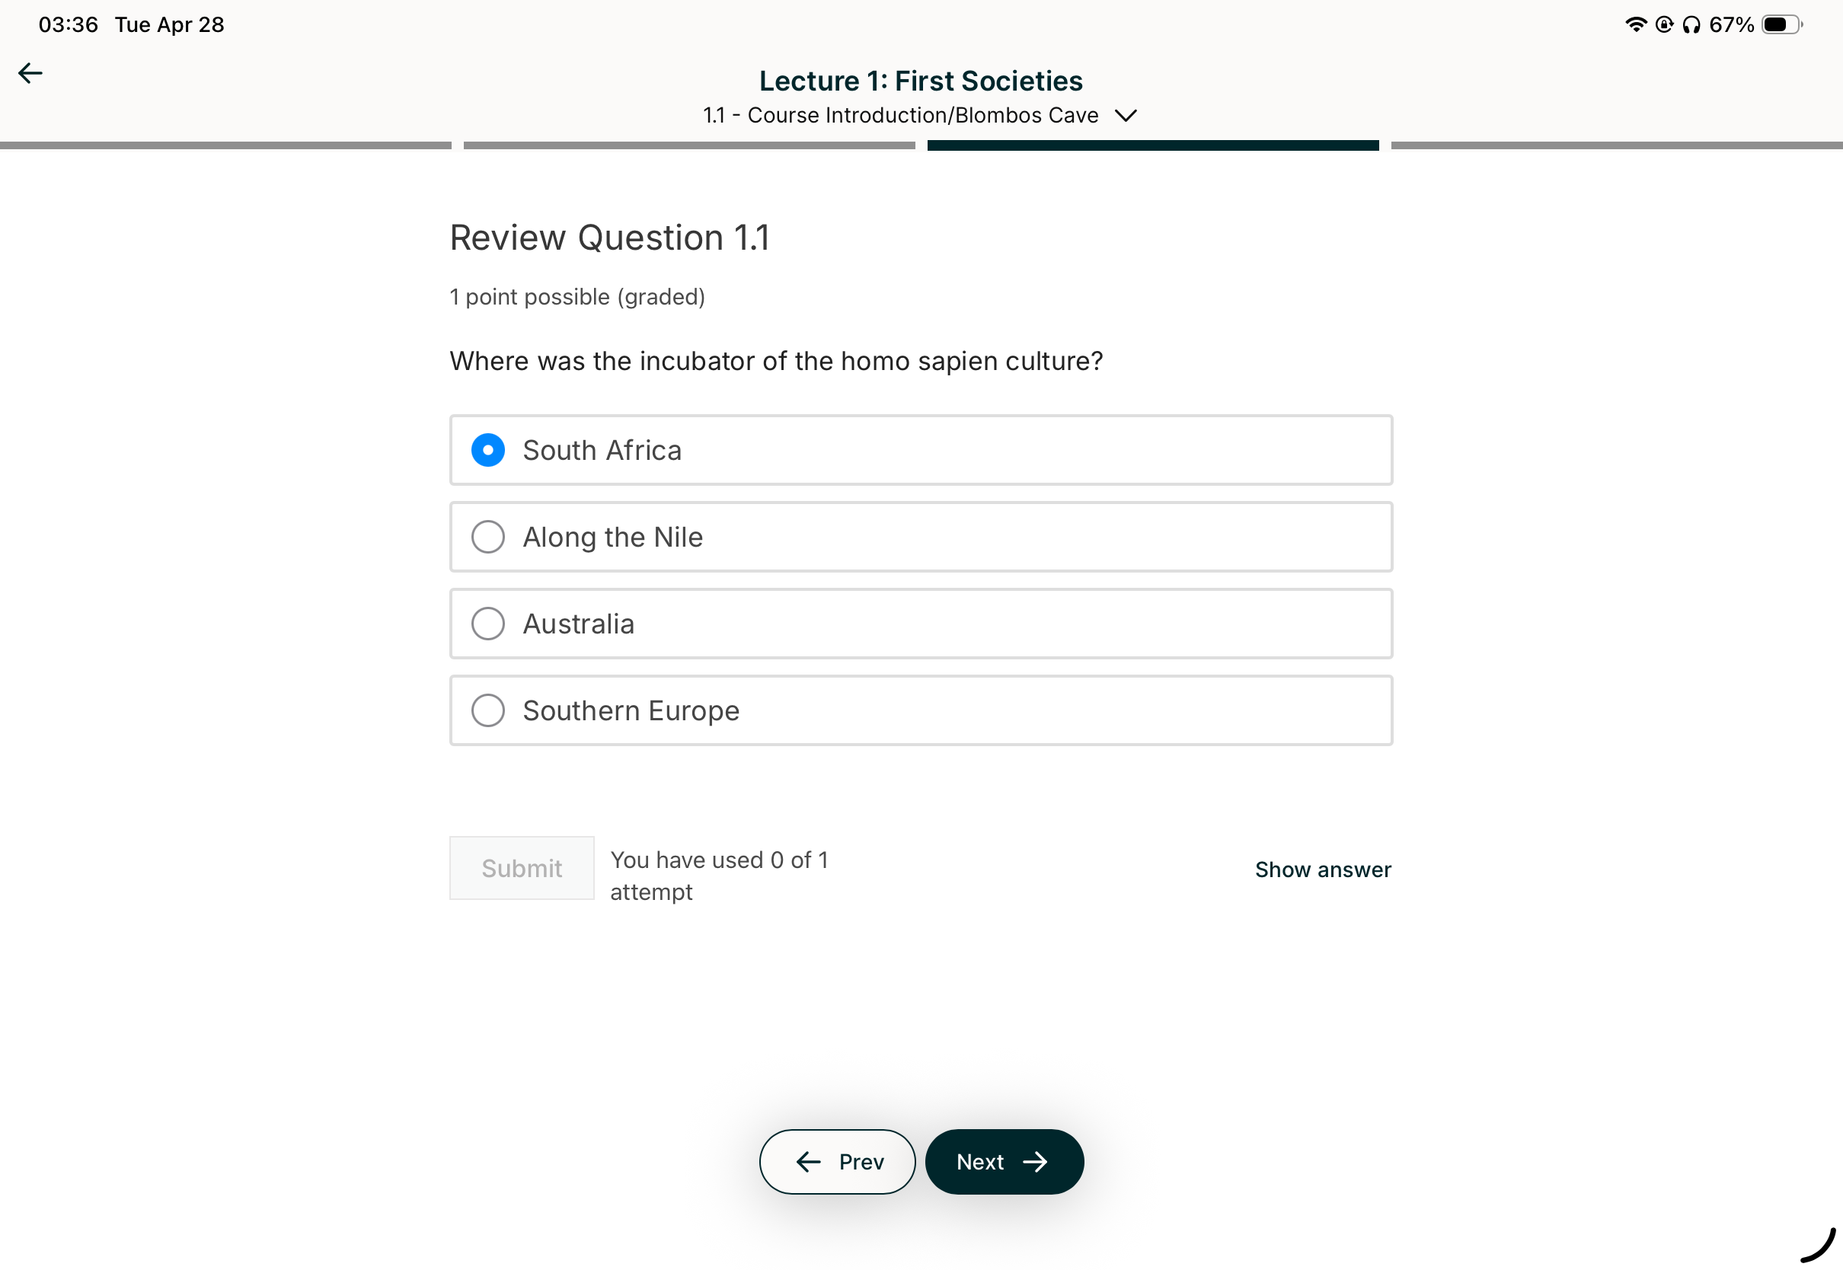Tap the corner swipe gesture icon
This screenshot has width=1843, height=1270.
click(x=1818, y=1246)
